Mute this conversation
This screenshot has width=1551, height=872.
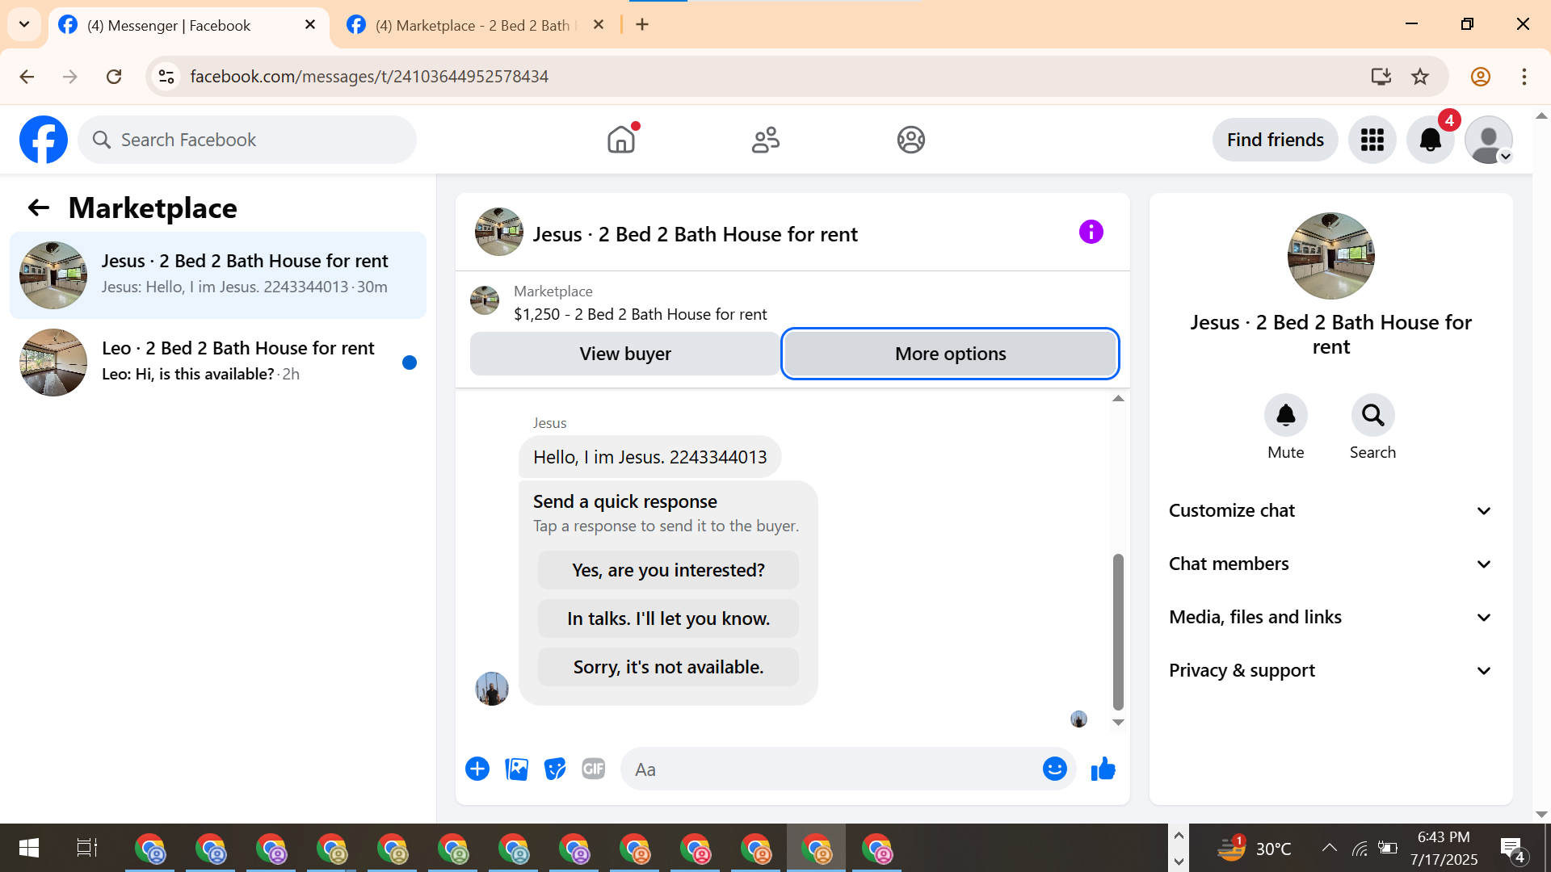tap(1285, 415)
